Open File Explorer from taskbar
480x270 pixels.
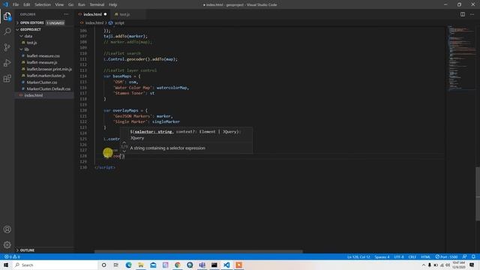[x=141, y=265]
